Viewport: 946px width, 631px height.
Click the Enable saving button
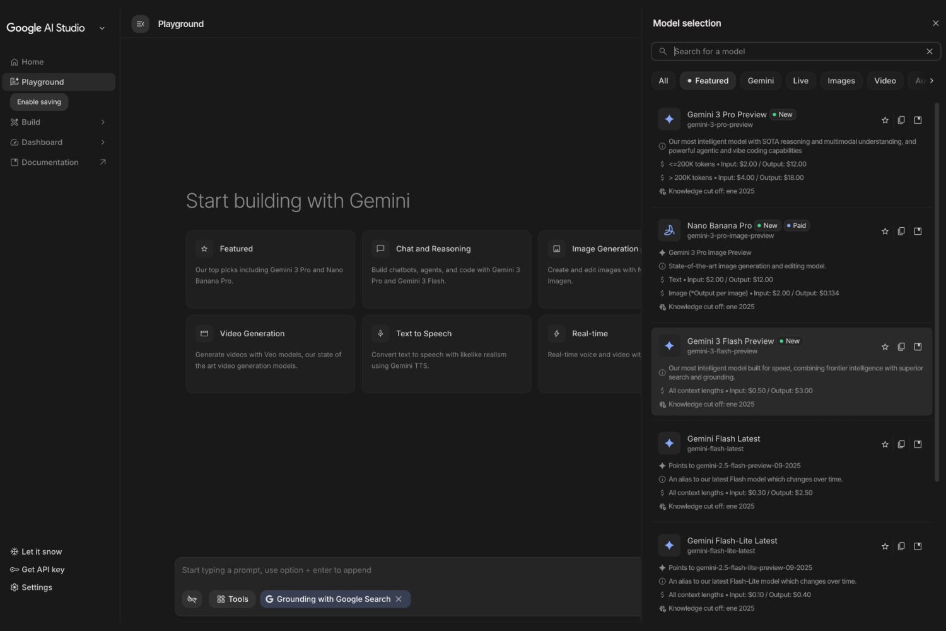pyautogui.click(x=38, y=102)
